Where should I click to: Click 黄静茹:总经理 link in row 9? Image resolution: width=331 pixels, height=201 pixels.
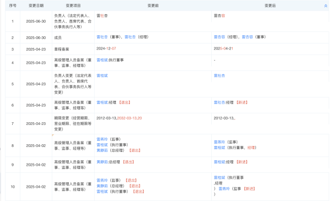click(x=102, y=162)
